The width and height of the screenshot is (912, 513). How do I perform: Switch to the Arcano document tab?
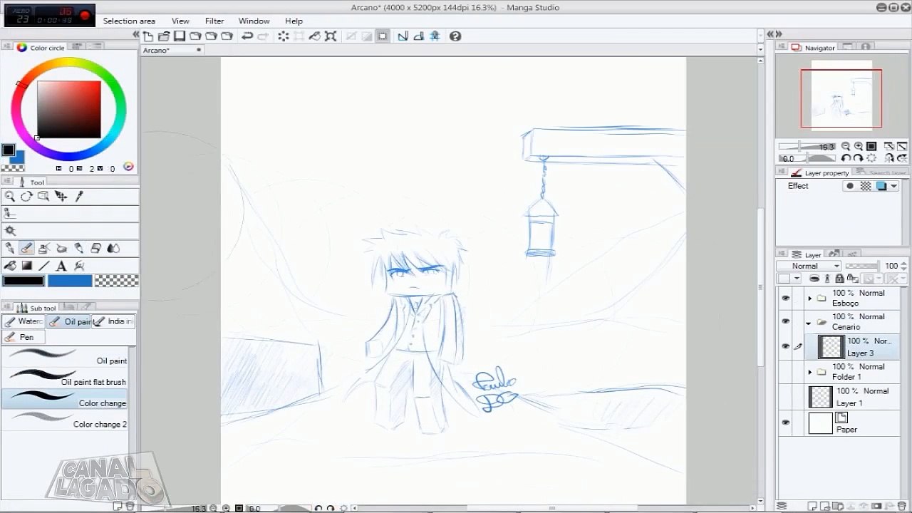point(172,50)
